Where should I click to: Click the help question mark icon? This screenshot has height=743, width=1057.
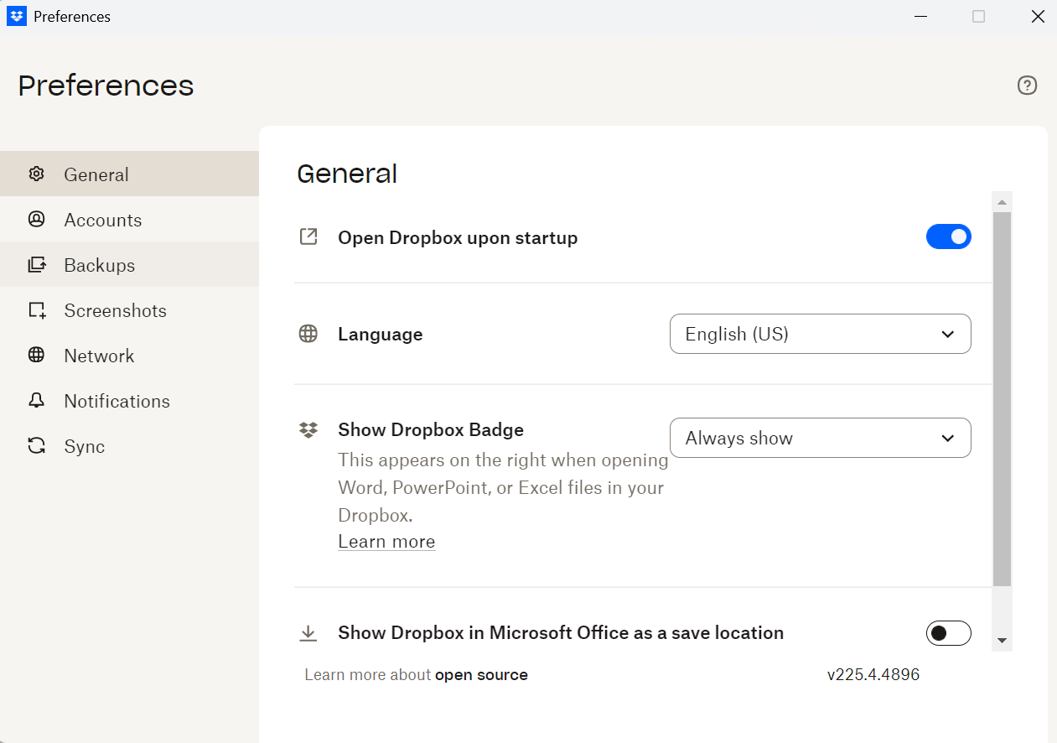pyautogui.click(x=1027, y=86)
